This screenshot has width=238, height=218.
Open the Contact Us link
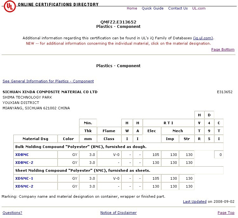click(x=178, y=8)
